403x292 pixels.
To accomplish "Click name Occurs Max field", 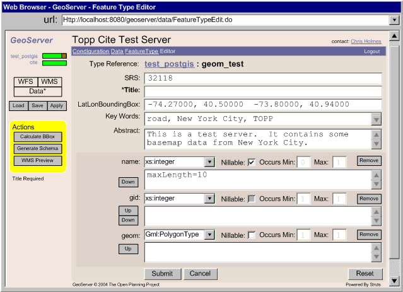I will [x=339, y=162].
